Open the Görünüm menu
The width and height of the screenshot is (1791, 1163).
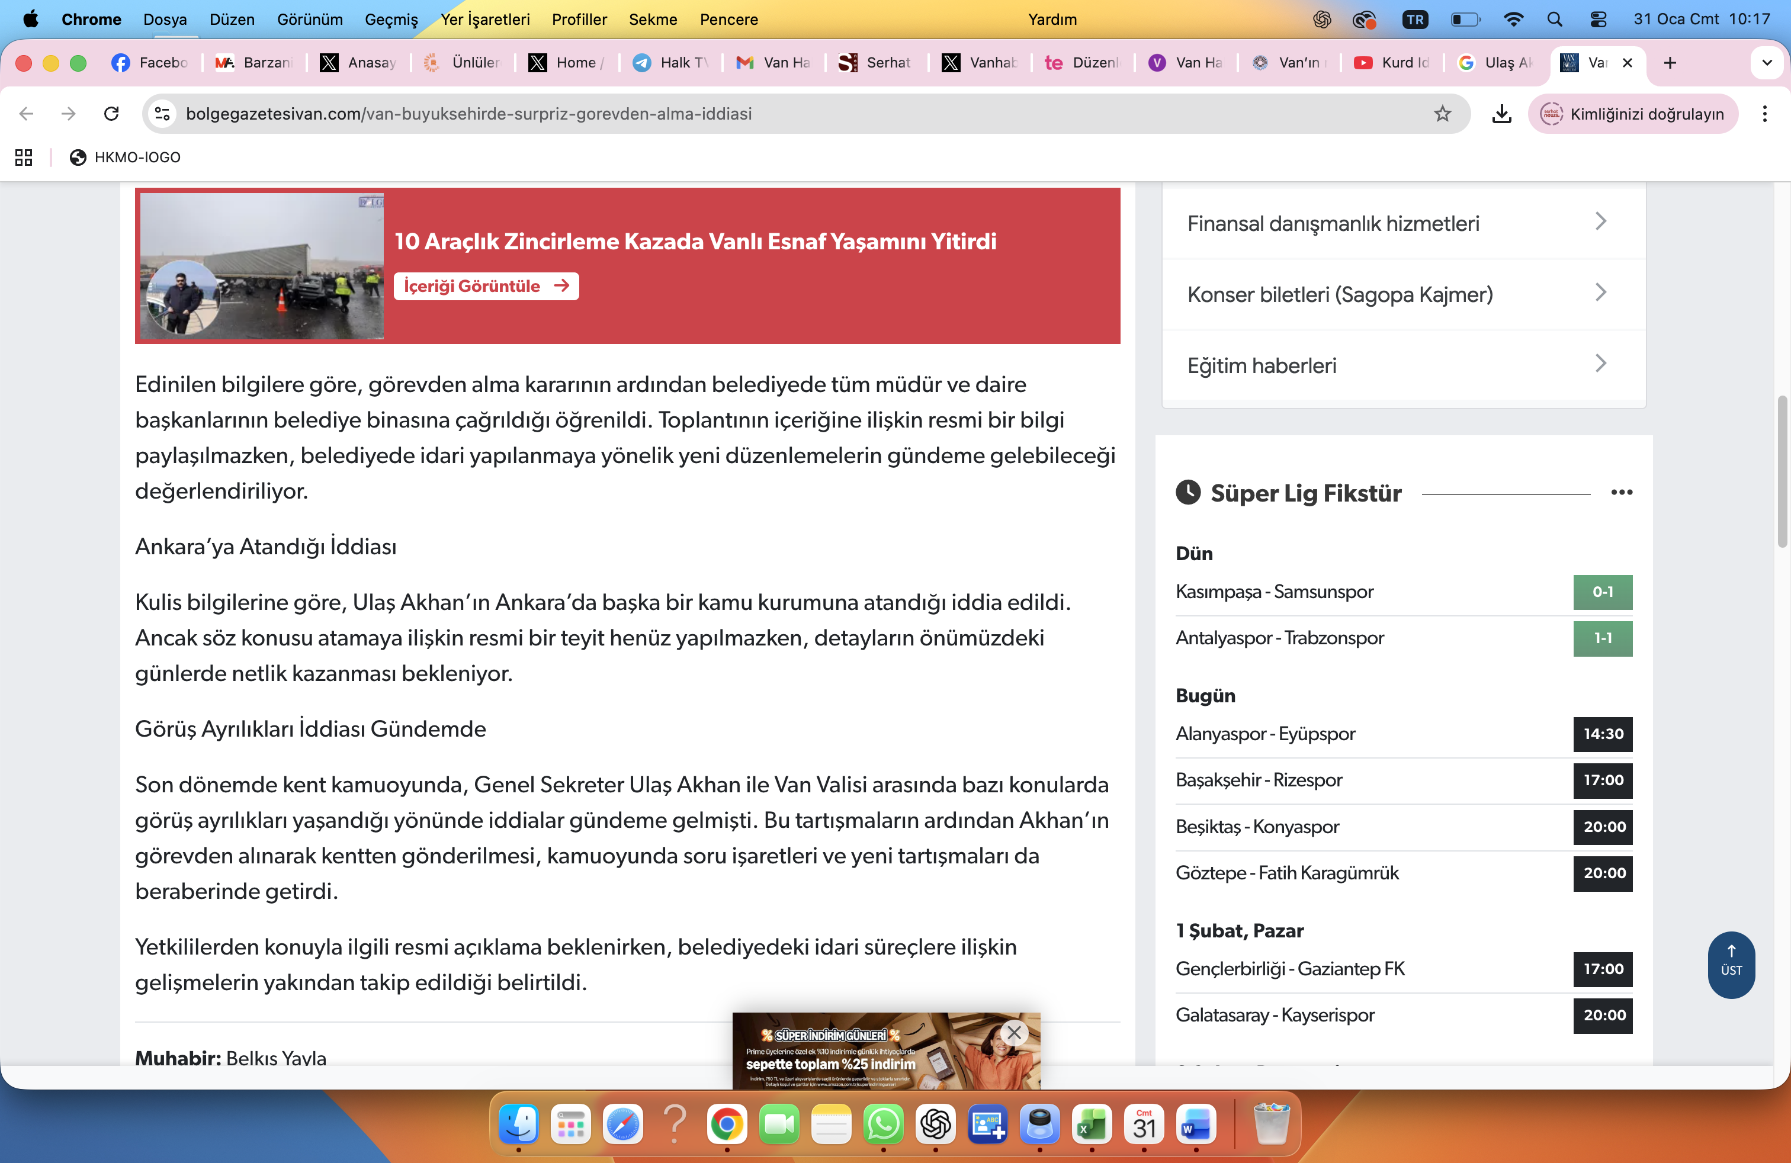[x=309, y=20]
